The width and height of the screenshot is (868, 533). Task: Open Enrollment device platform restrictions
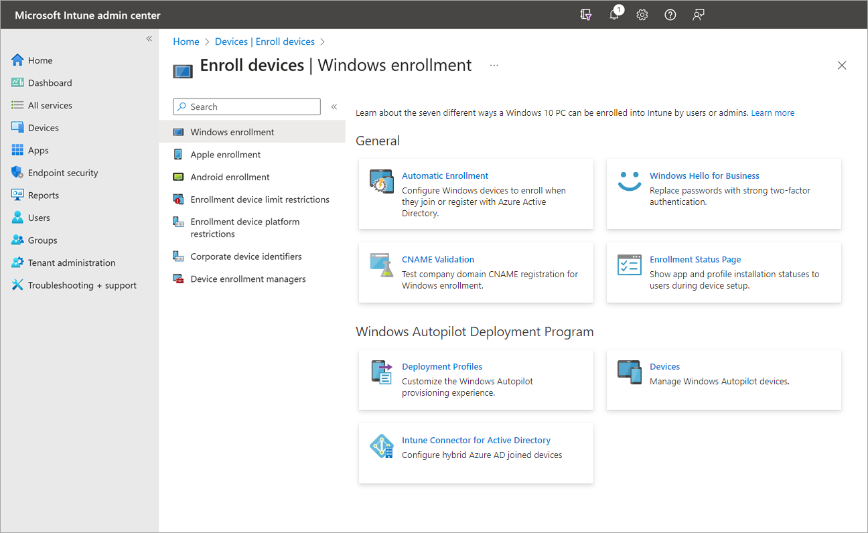[x=252, y=228]
